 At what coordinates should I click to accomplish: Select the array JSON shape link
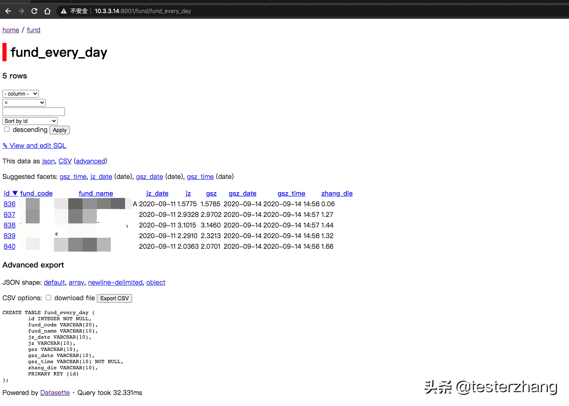pos(76,282)
